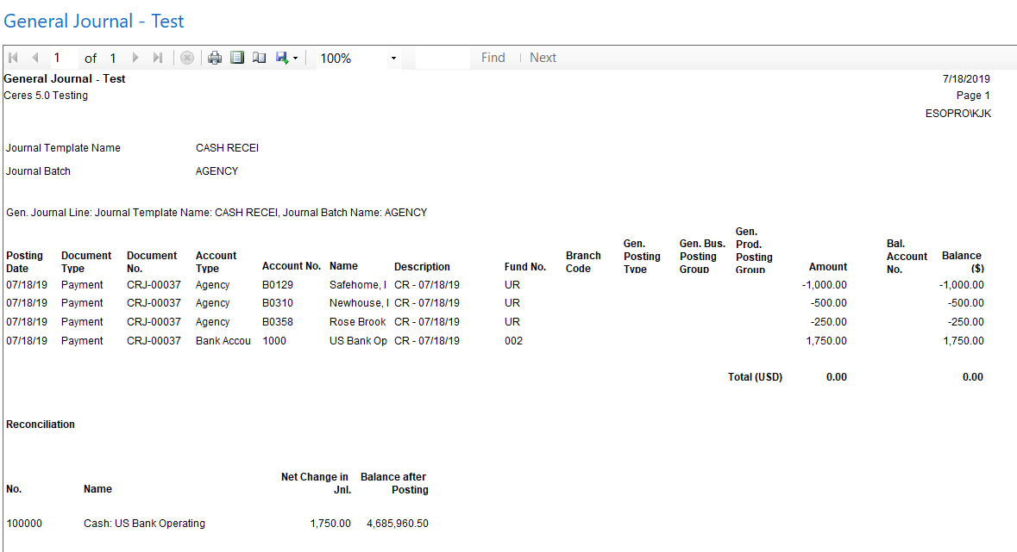Go to the first page of the report
The width and height of the screenshot is (1017, 552).
(14, 58)
